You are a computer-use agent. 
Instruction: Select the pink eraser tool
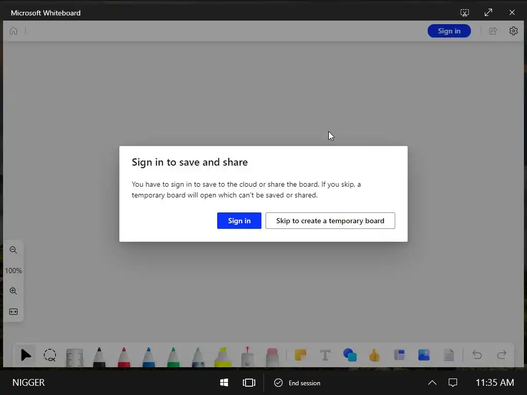272,357
